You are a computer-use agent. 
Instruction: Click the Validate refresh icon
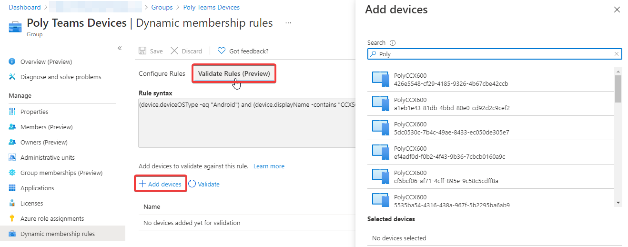192,184
